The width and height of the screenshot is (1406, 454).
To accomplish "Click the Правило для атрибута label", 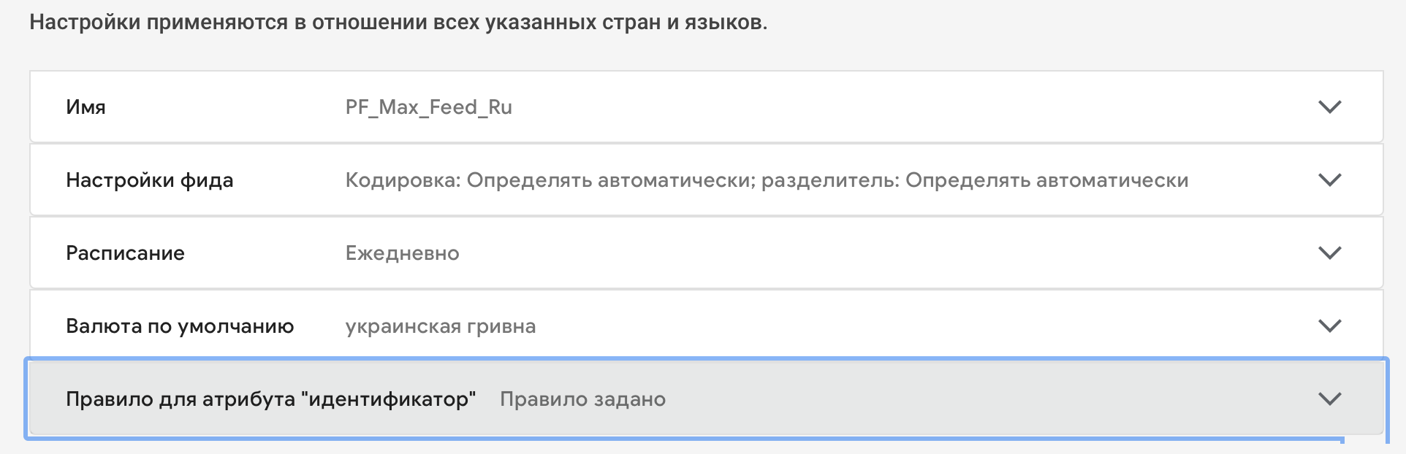I will [181, 399].
